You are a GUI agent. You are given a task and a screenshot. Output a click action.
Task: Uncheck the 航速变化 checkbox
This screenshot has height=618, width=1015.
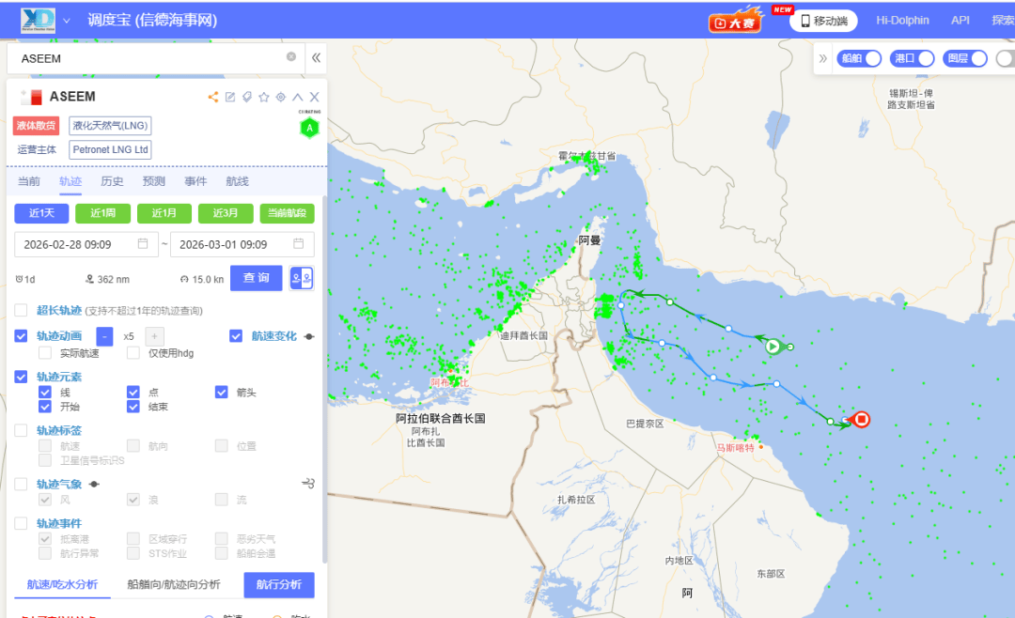pyautogui.click(x=236, y=336)
